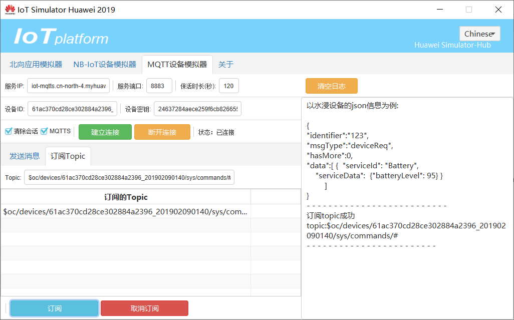Click the 订阅topic成功 log line
The height and width of the screenshot is (320, 514).
coord(331,216)
